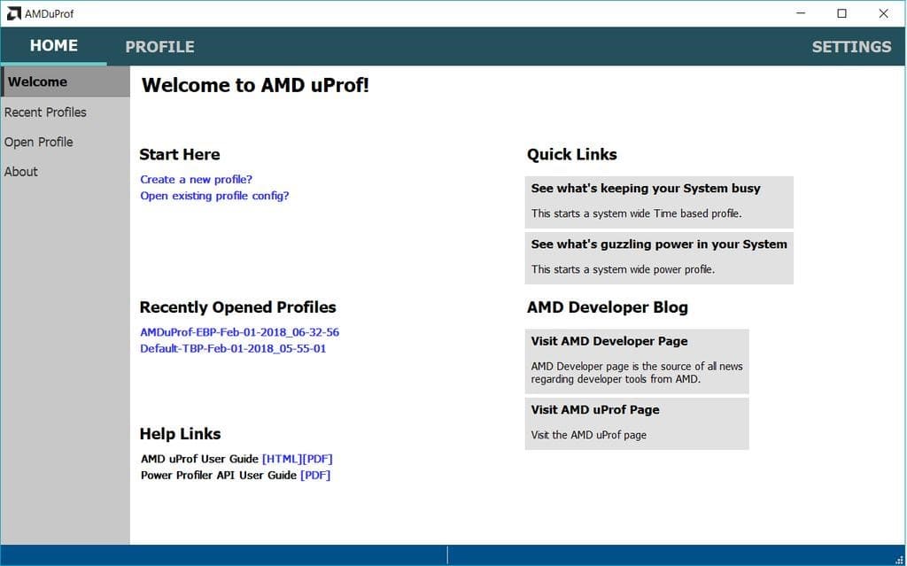907x566 pixels.
Task: Click the 'Quick Links' heading
Action: (x=571, y=154)
